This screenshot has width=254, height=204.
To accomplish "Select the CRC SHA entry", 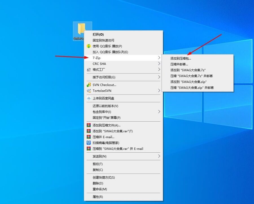I will pos(123,64).
